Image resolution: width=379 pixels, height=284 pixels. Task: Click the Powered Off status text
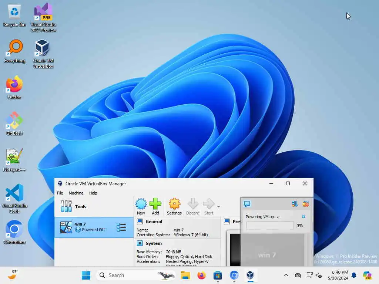coord(94,230)
